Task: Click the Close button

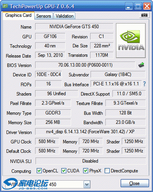Action: (135, 183)
